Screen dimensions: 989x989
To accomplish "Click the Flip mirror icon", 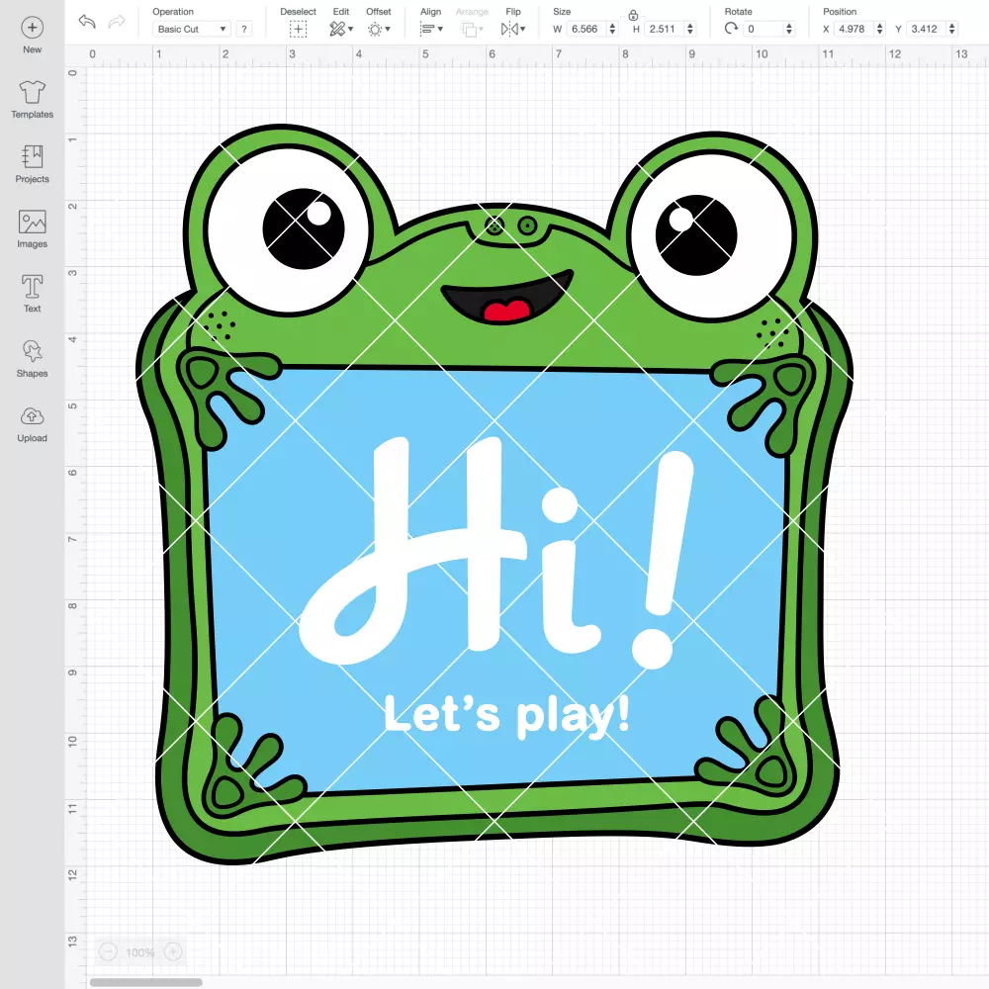I will pyautogui.click(x=509, y=29).
